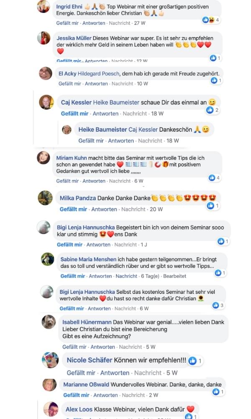Click Nachricht under Nicole Schäfer's comment
Screen dimensions: 251x419
148,373
